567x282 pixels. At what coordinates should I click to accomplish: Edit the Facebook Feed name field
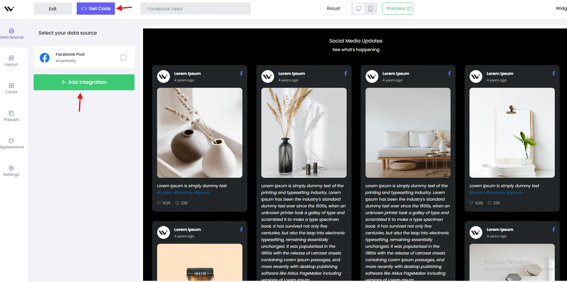[196, 9]
